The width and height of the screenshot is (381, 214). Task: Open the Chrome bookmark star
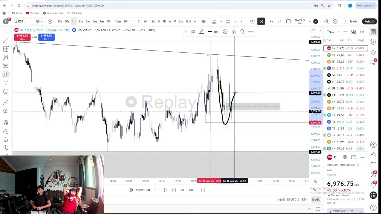(329, 5)
